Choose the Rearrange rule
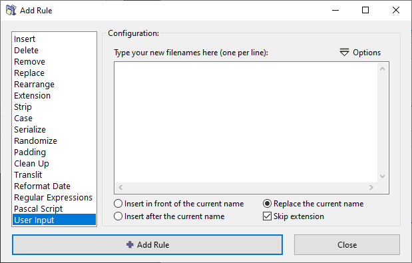 point(54,84)
